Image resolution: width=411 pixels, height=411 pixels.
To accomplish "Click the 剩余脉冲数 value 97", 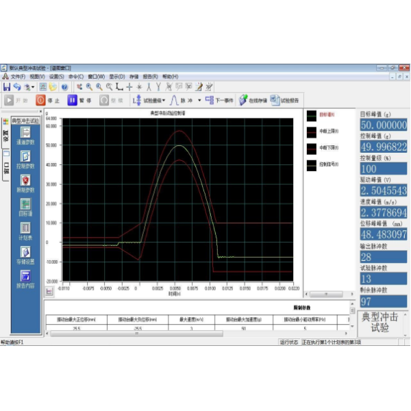I will (384, 301).
